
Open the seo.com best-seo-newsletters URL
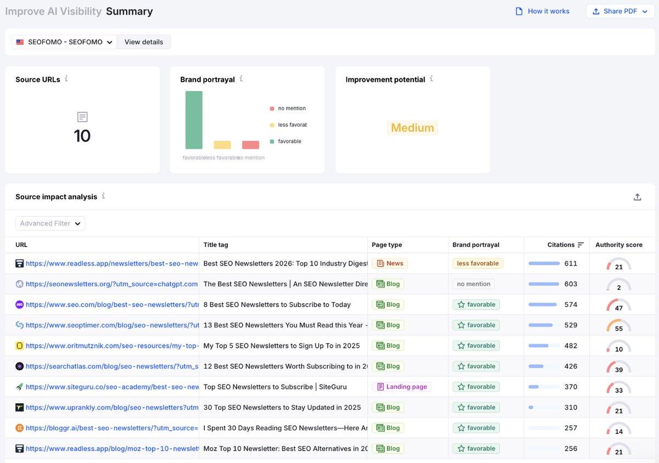(112, 304)
